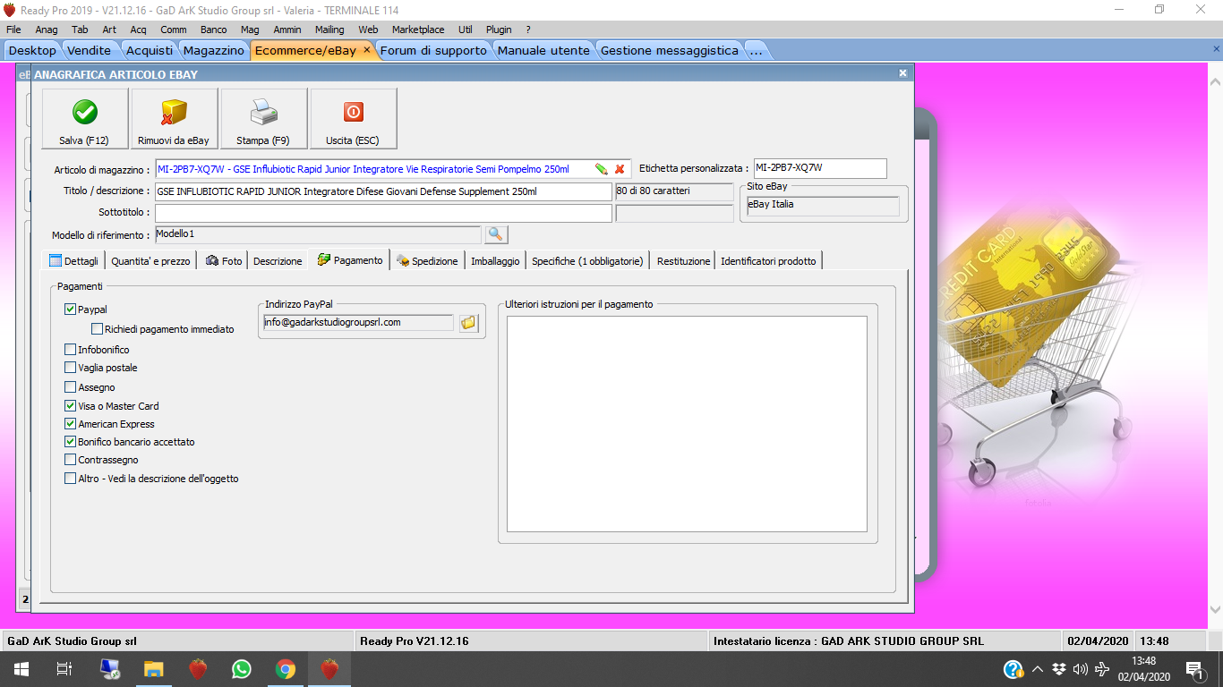The width and height of the screenshot is (1223, 687).
Task: Open the Banco menu
Action: click(x=213, y=30)
